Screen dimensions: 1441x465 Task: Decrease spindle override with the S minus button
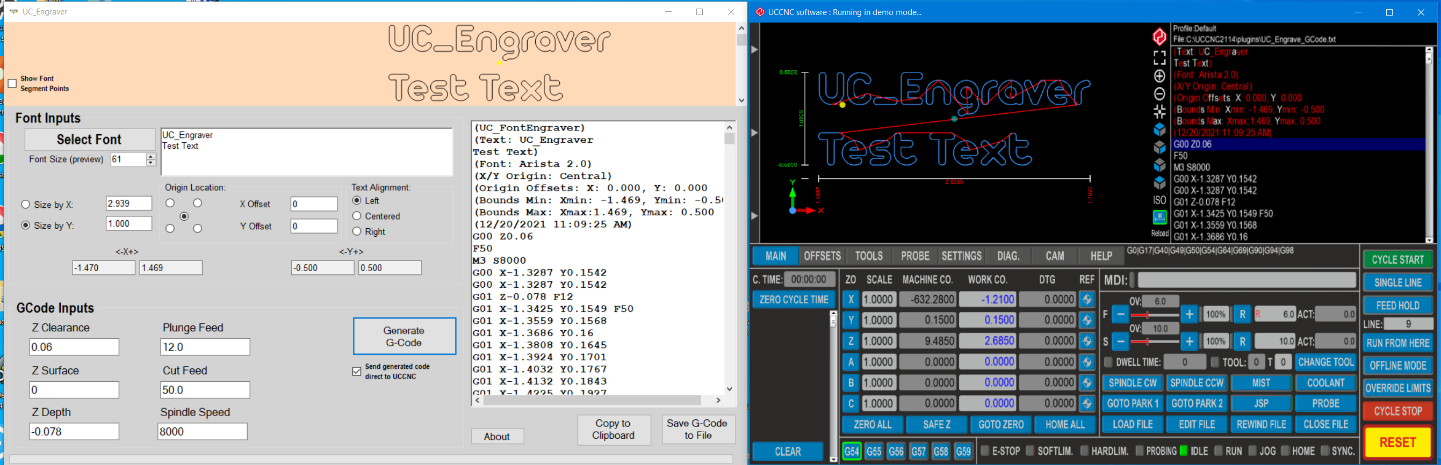pyautogui.click(x=1120, y=342)
